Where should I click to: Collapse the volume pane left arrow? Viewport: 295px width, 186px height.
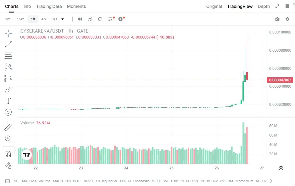tap(16, 150)
